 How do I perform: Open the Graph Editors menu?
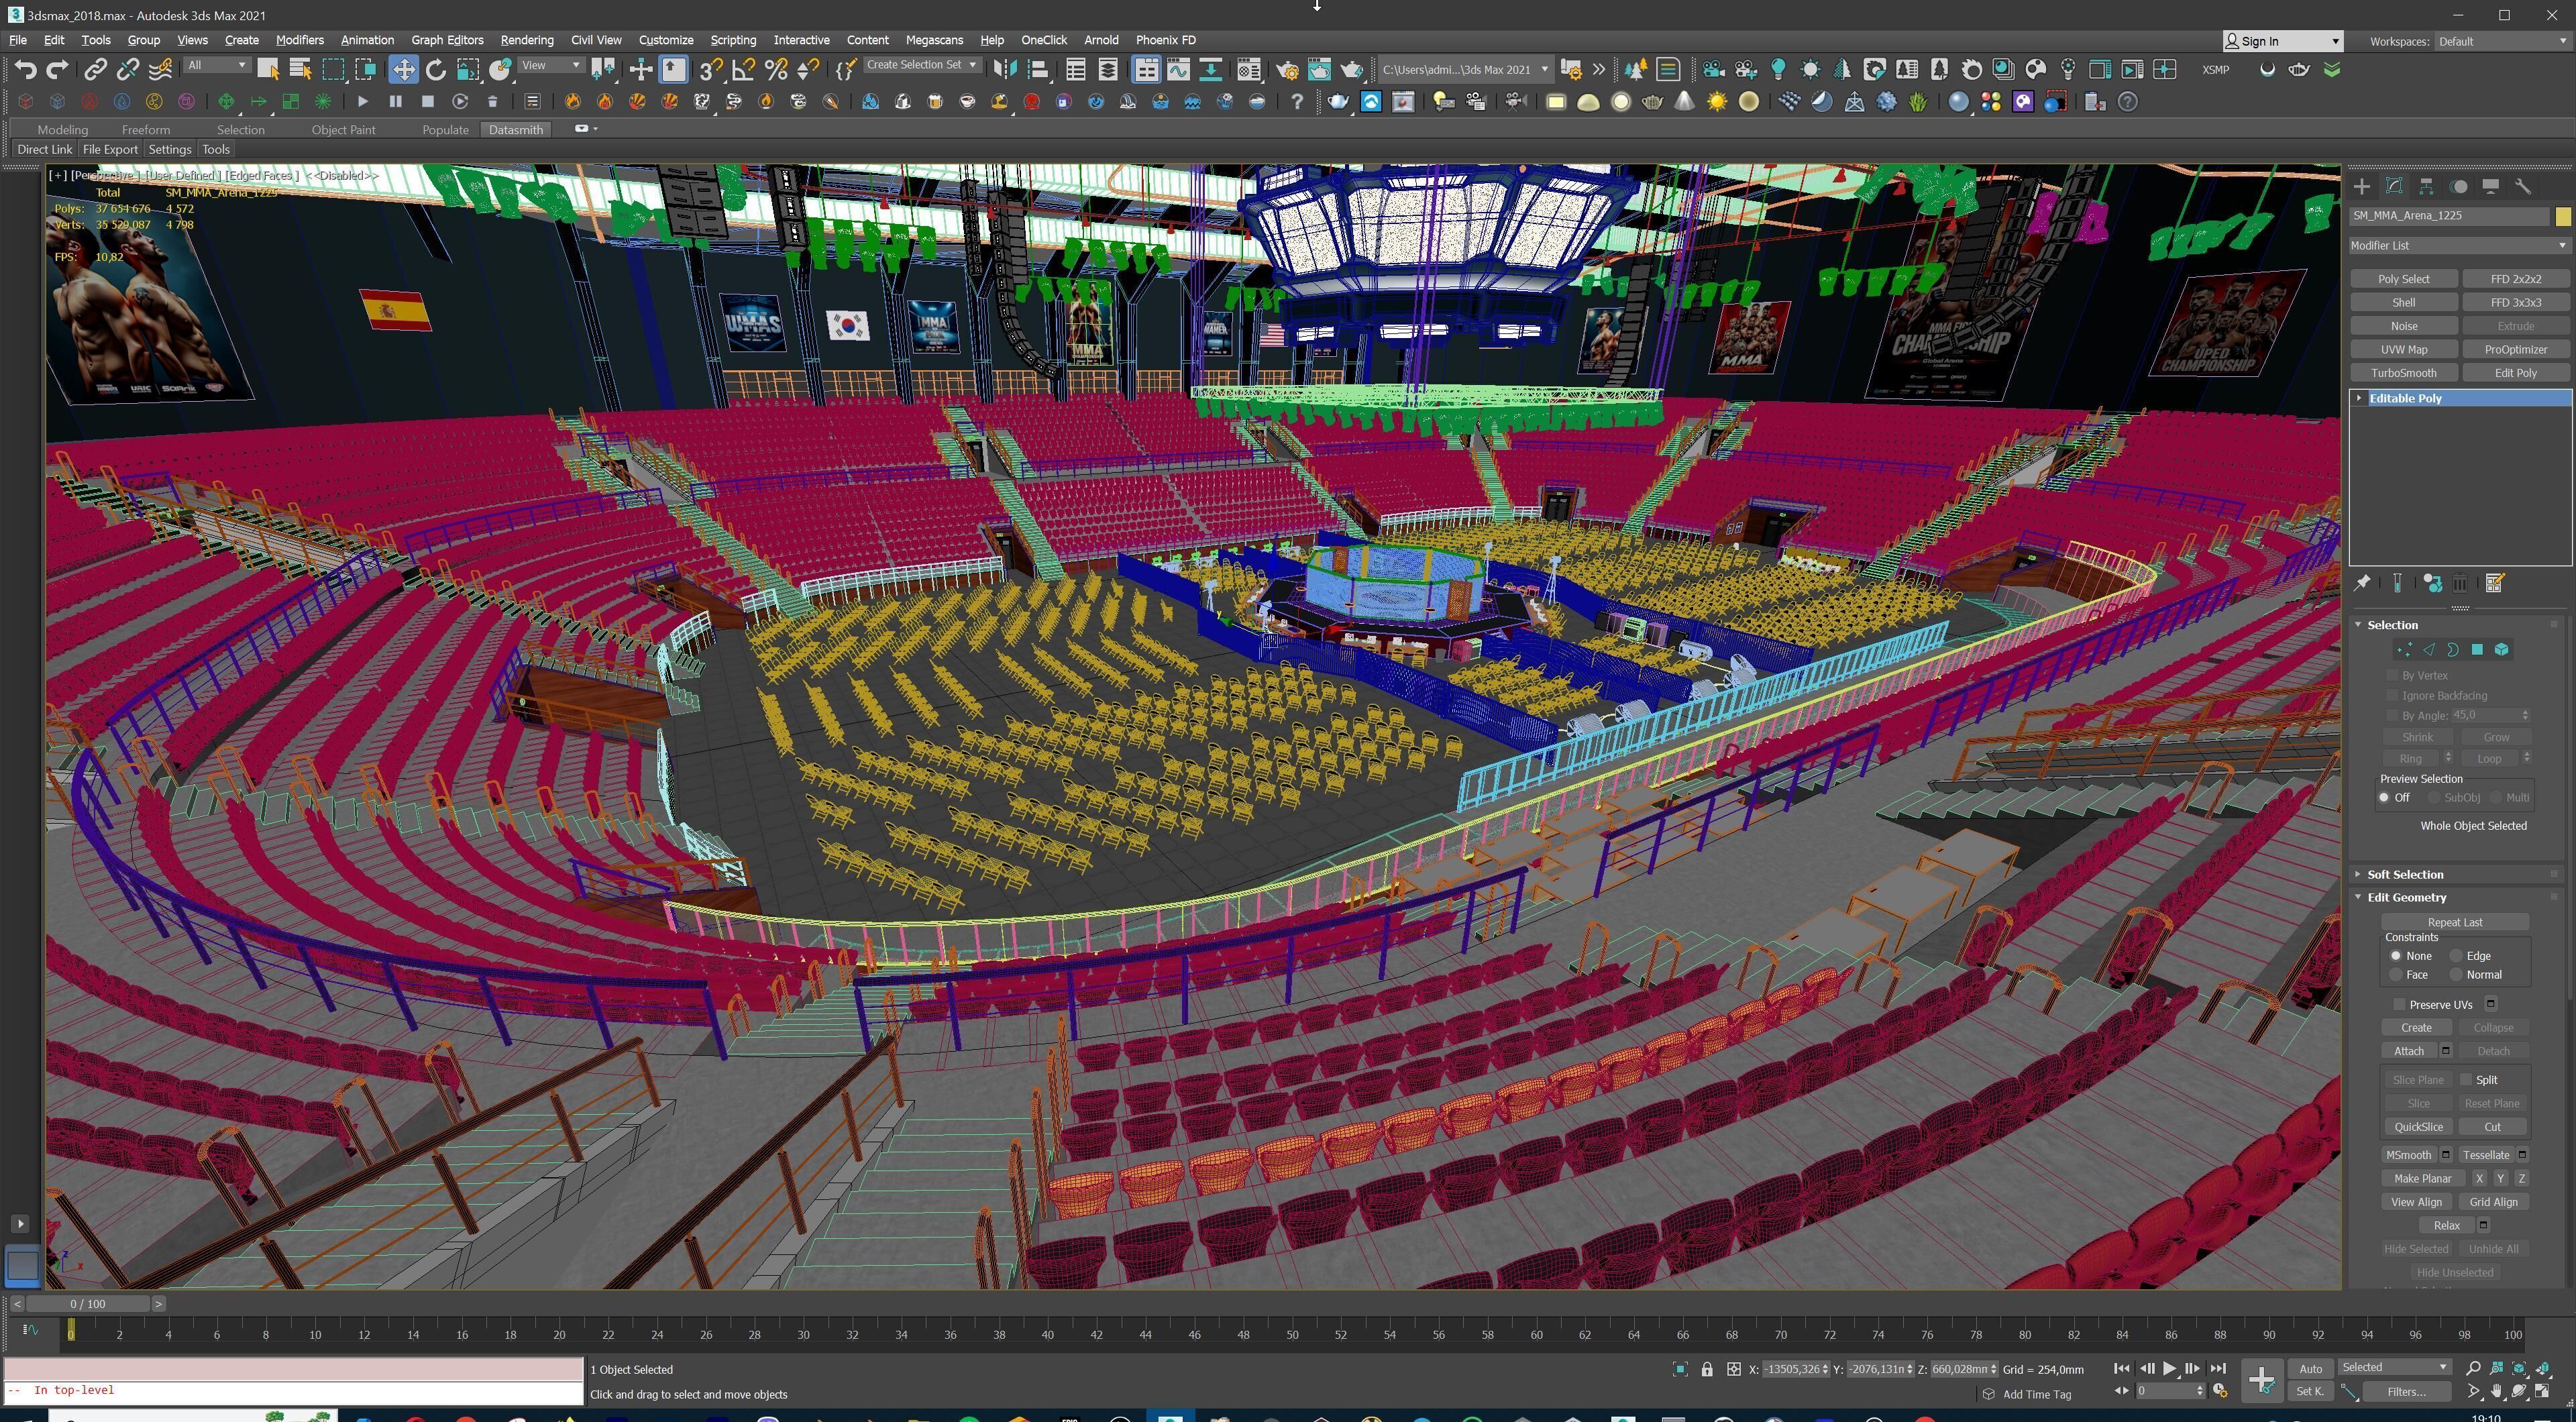(x=447, y=40)
